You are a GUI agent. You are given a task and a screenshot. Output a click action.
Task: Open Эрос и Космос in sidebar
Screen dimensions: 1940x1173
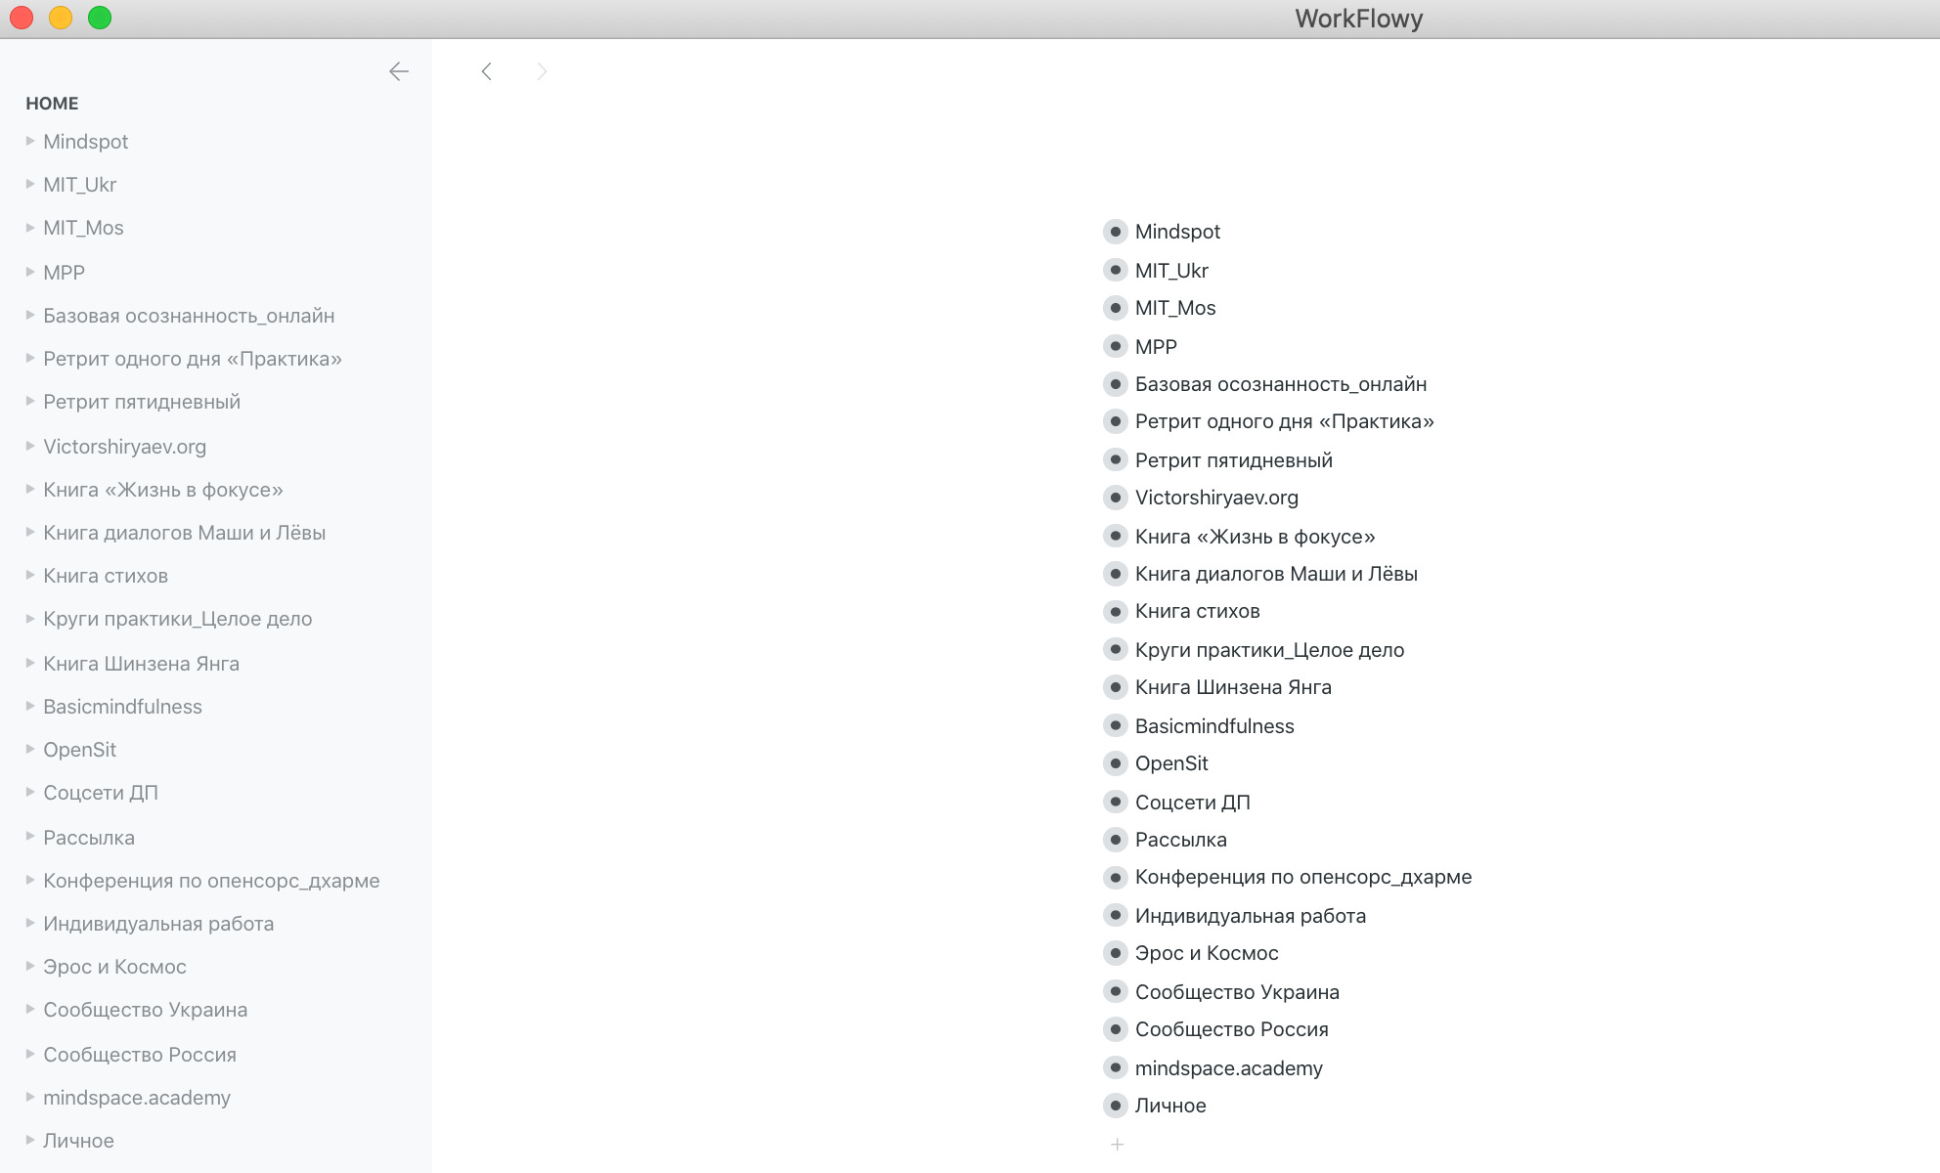[x=114, y=967]
